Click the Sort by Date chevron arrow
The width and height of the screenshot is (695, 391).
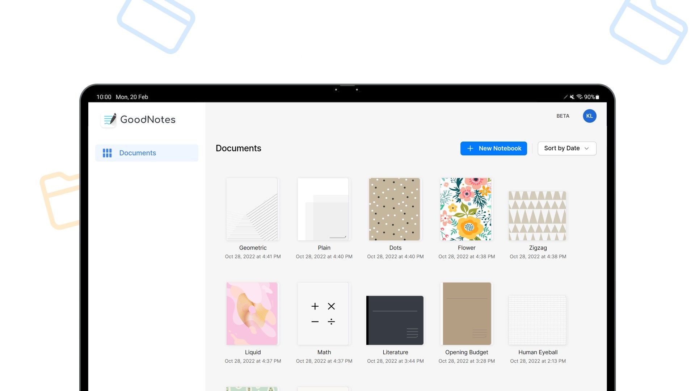587,148
